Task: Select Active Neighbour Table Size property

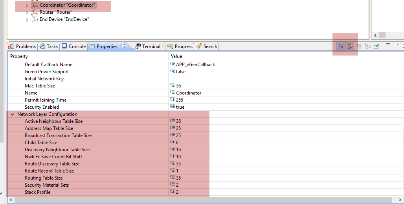Action: pyautogui.click(x=53, y=121)
